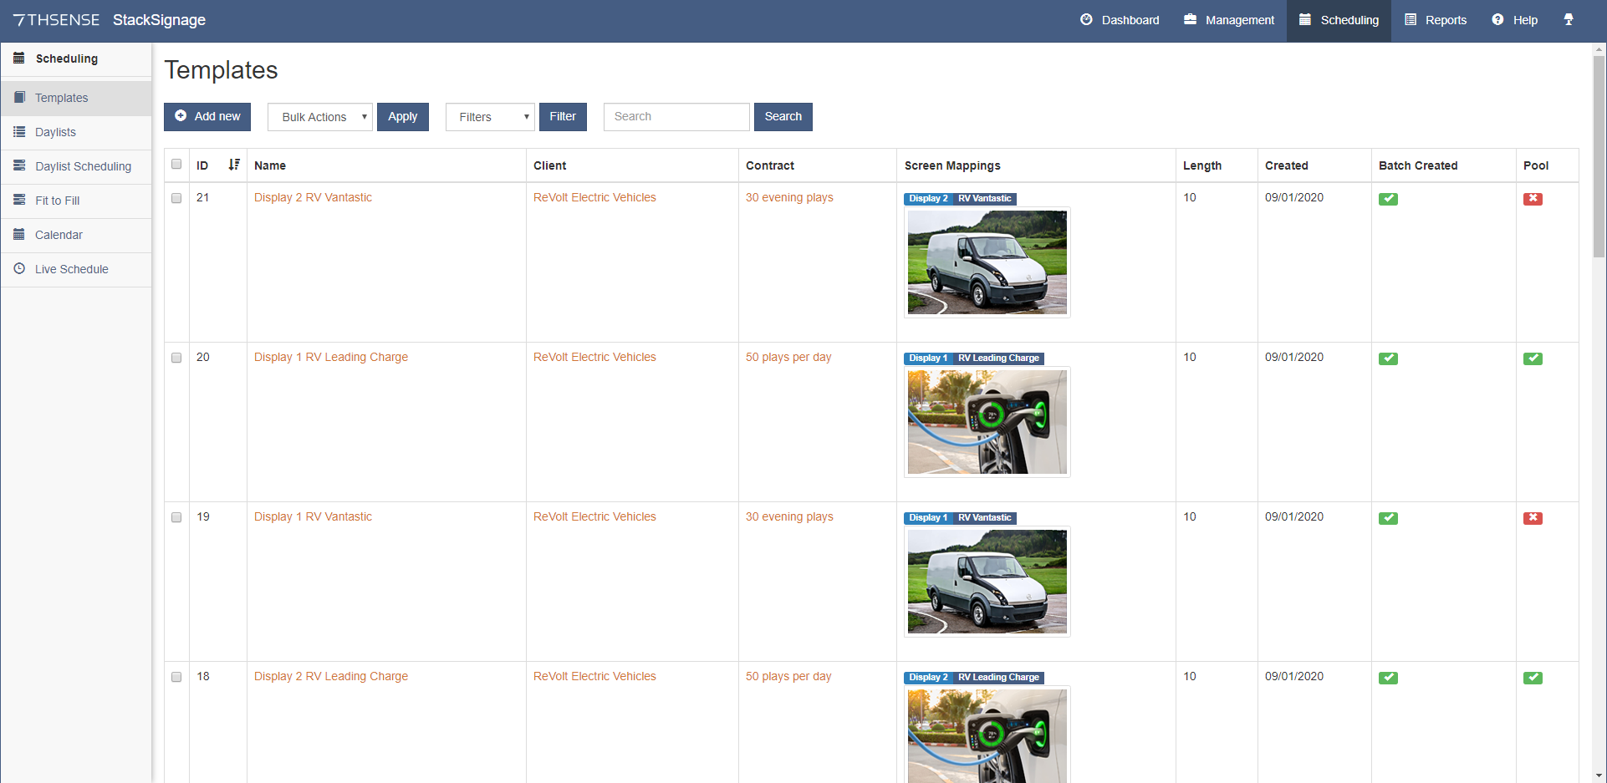Click the 'Display 1 RV Leading Charge' mapping badge
1607x783 pixels.
point(974,358)
